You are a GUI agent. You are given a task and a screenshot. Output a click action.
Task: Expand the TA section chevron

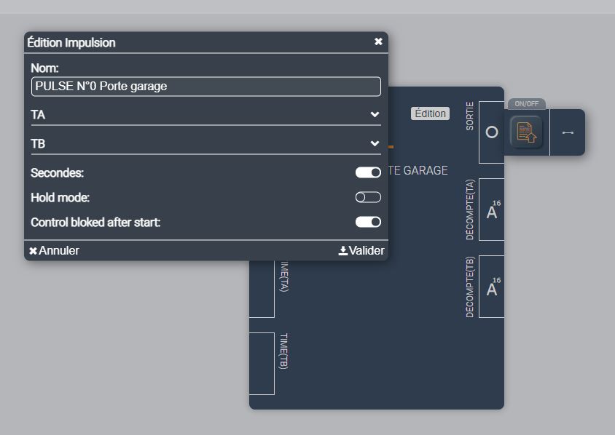[x=375, y=114]
